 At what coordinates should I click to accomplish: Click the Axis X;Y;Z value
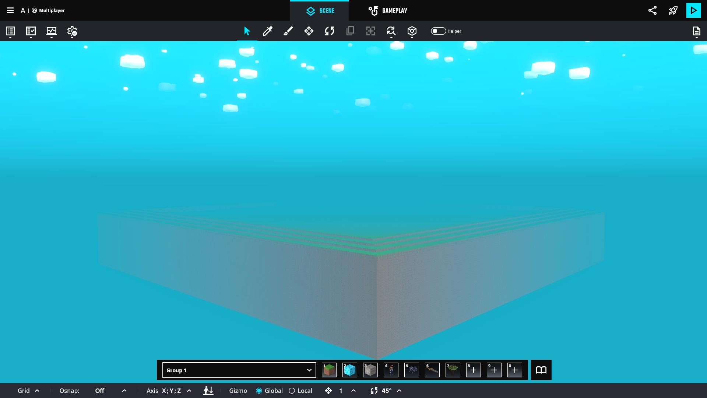point(171,391)
